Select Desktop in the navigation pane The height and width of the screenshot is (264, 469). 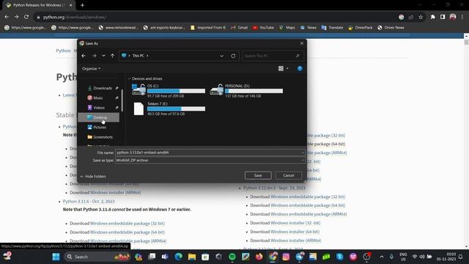(99, 117)
